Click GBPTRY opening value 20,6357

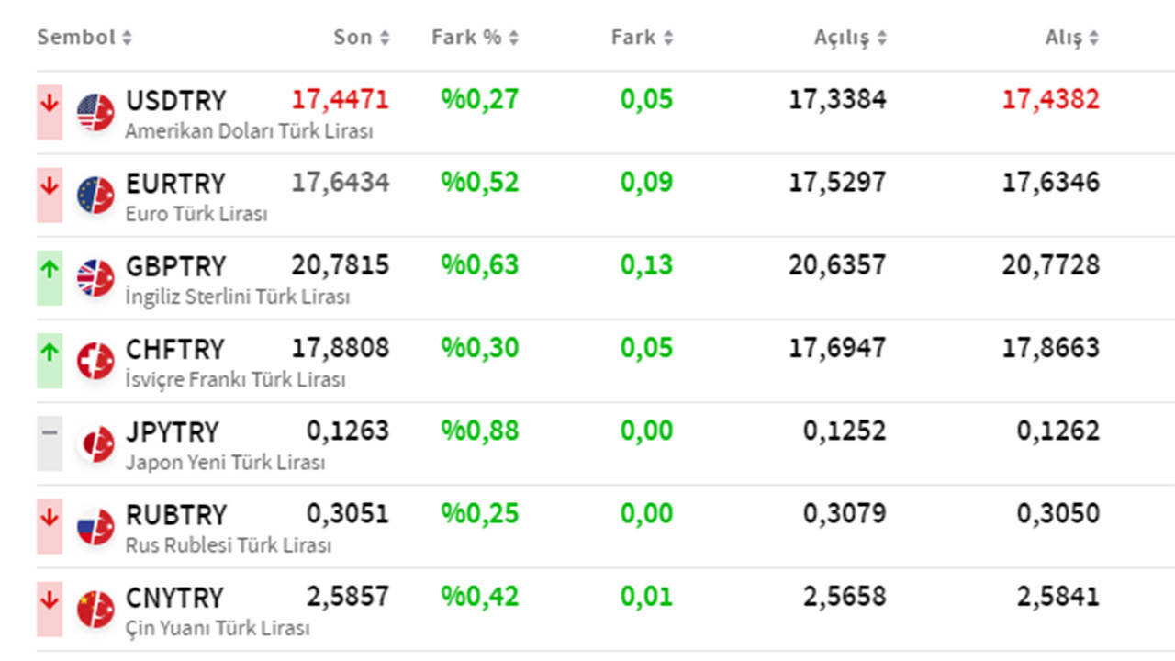[838, 265]
